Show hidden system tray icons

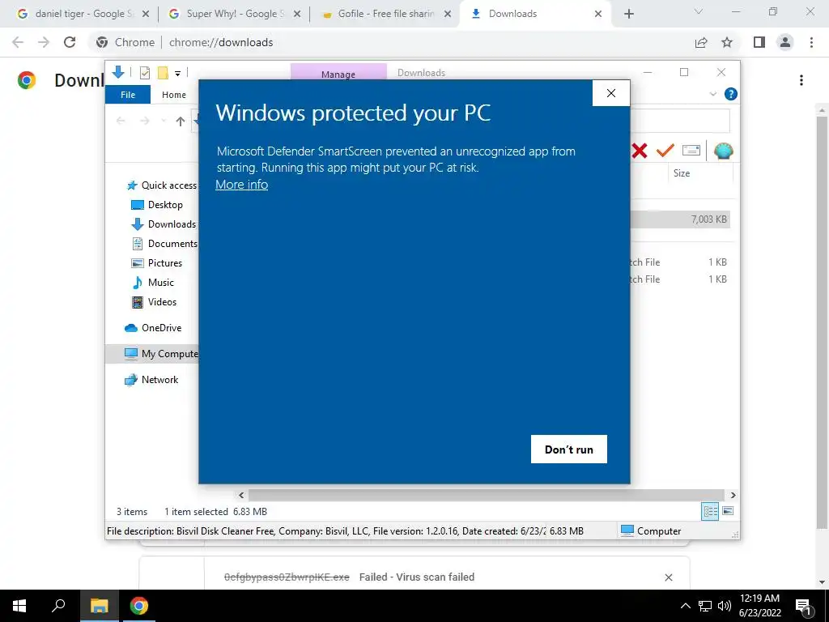pyautogui.click(x=685, y=606)
